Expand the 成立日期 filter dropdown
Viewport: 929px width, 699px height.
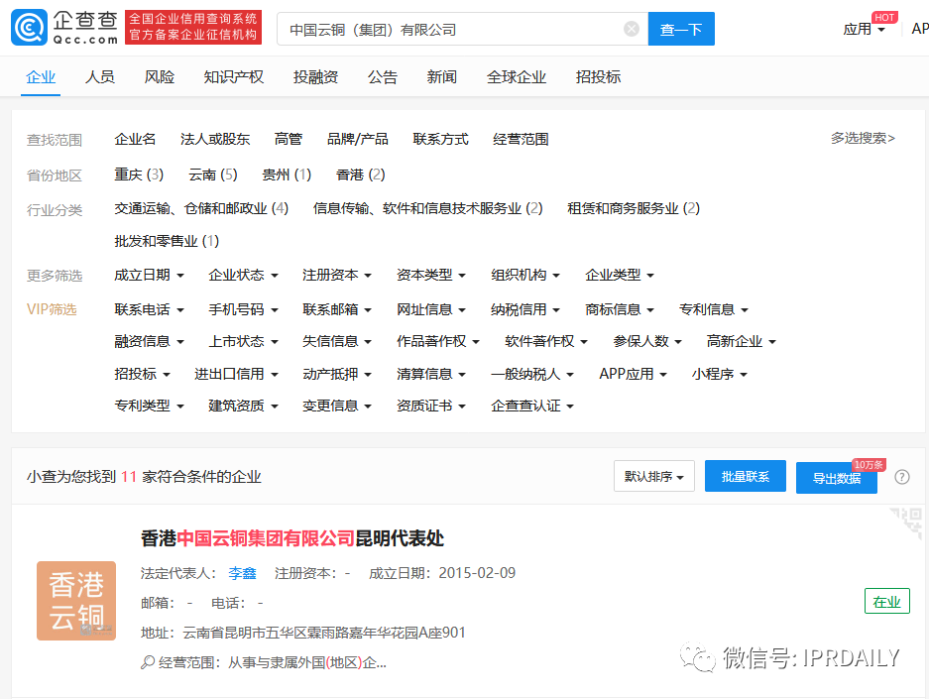coord(150,275)
